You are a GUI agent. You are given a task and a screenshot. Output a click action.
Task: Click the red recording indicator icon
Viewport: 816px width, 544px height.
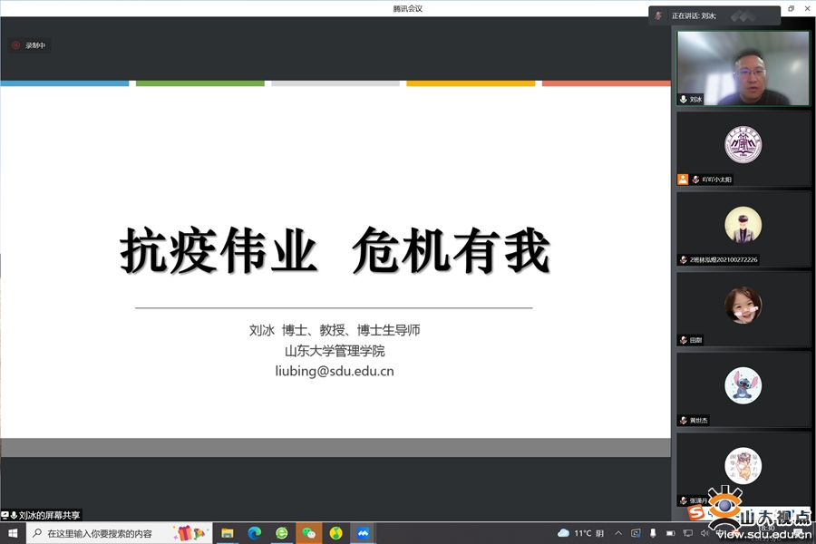point(15,45)
